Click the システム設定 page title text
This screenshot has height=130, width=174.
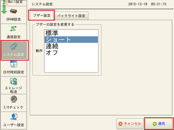click(x=42, y=4)
